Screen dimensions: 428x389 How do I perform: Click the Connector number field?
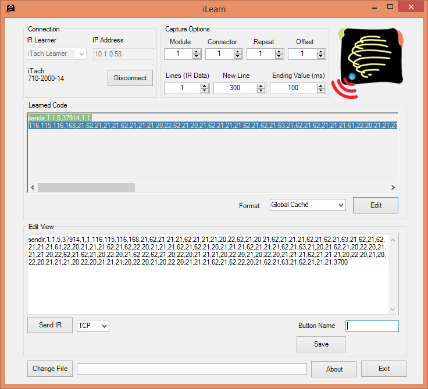(220, 53)
